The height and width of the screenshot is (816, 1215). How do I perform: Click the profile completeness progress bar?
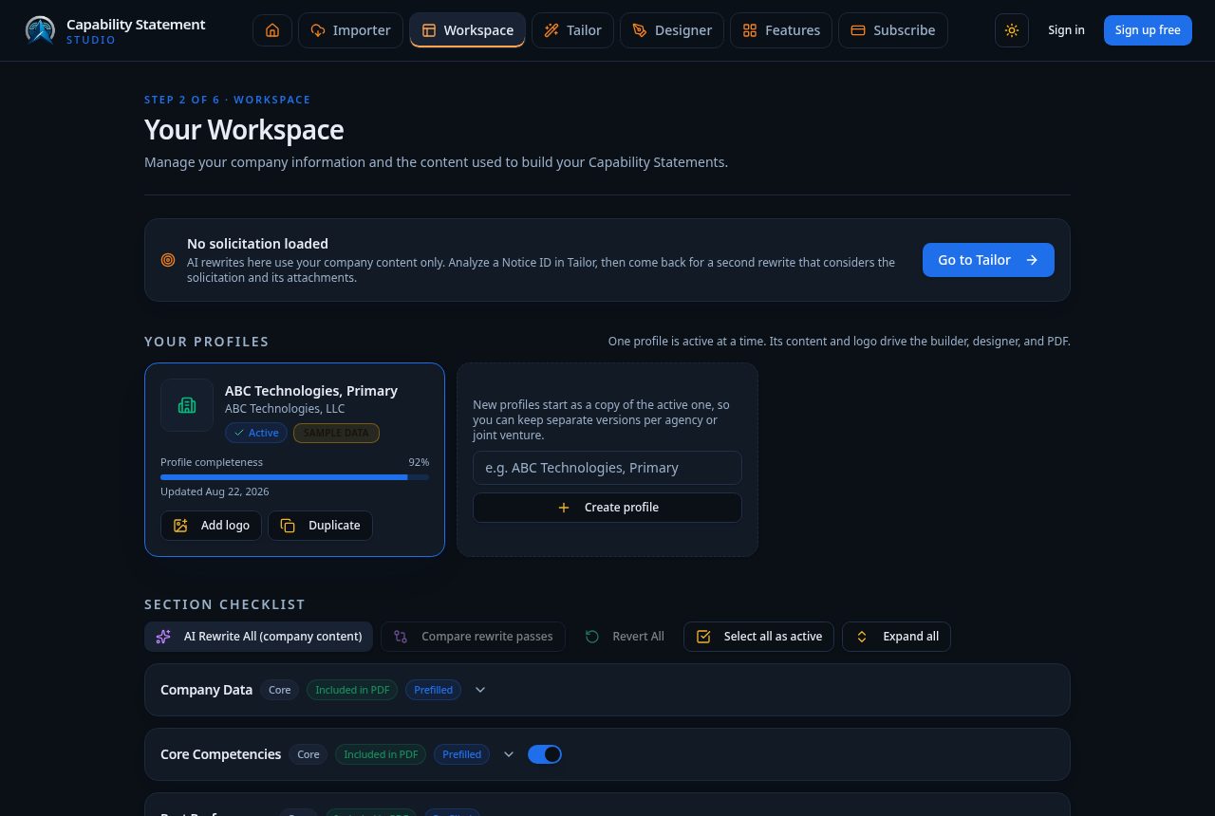294,477
